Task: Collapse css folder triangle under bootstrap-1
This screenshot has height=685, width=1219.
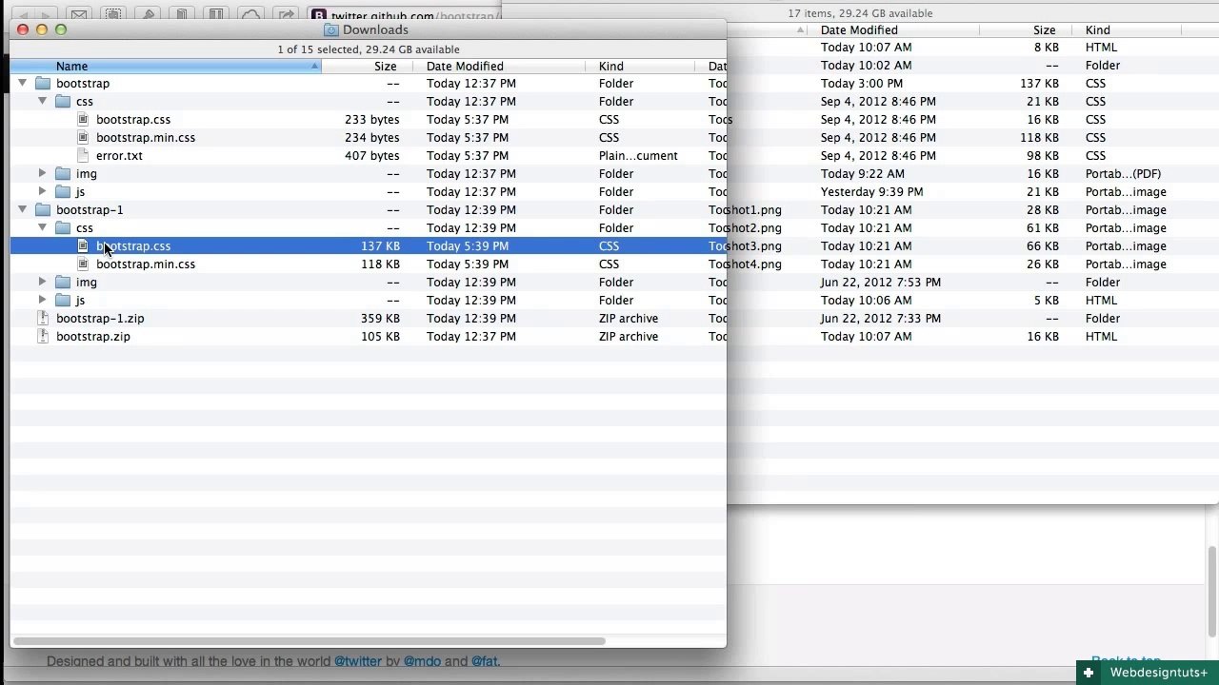Action: tap(42, 227)
